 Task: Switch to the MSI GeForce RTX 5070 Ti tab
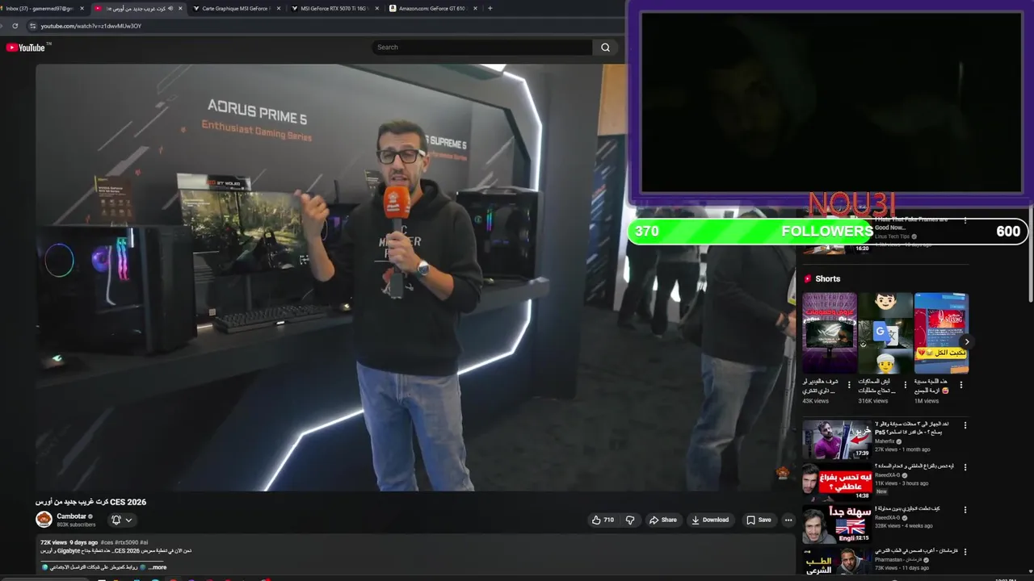[334, 8]
